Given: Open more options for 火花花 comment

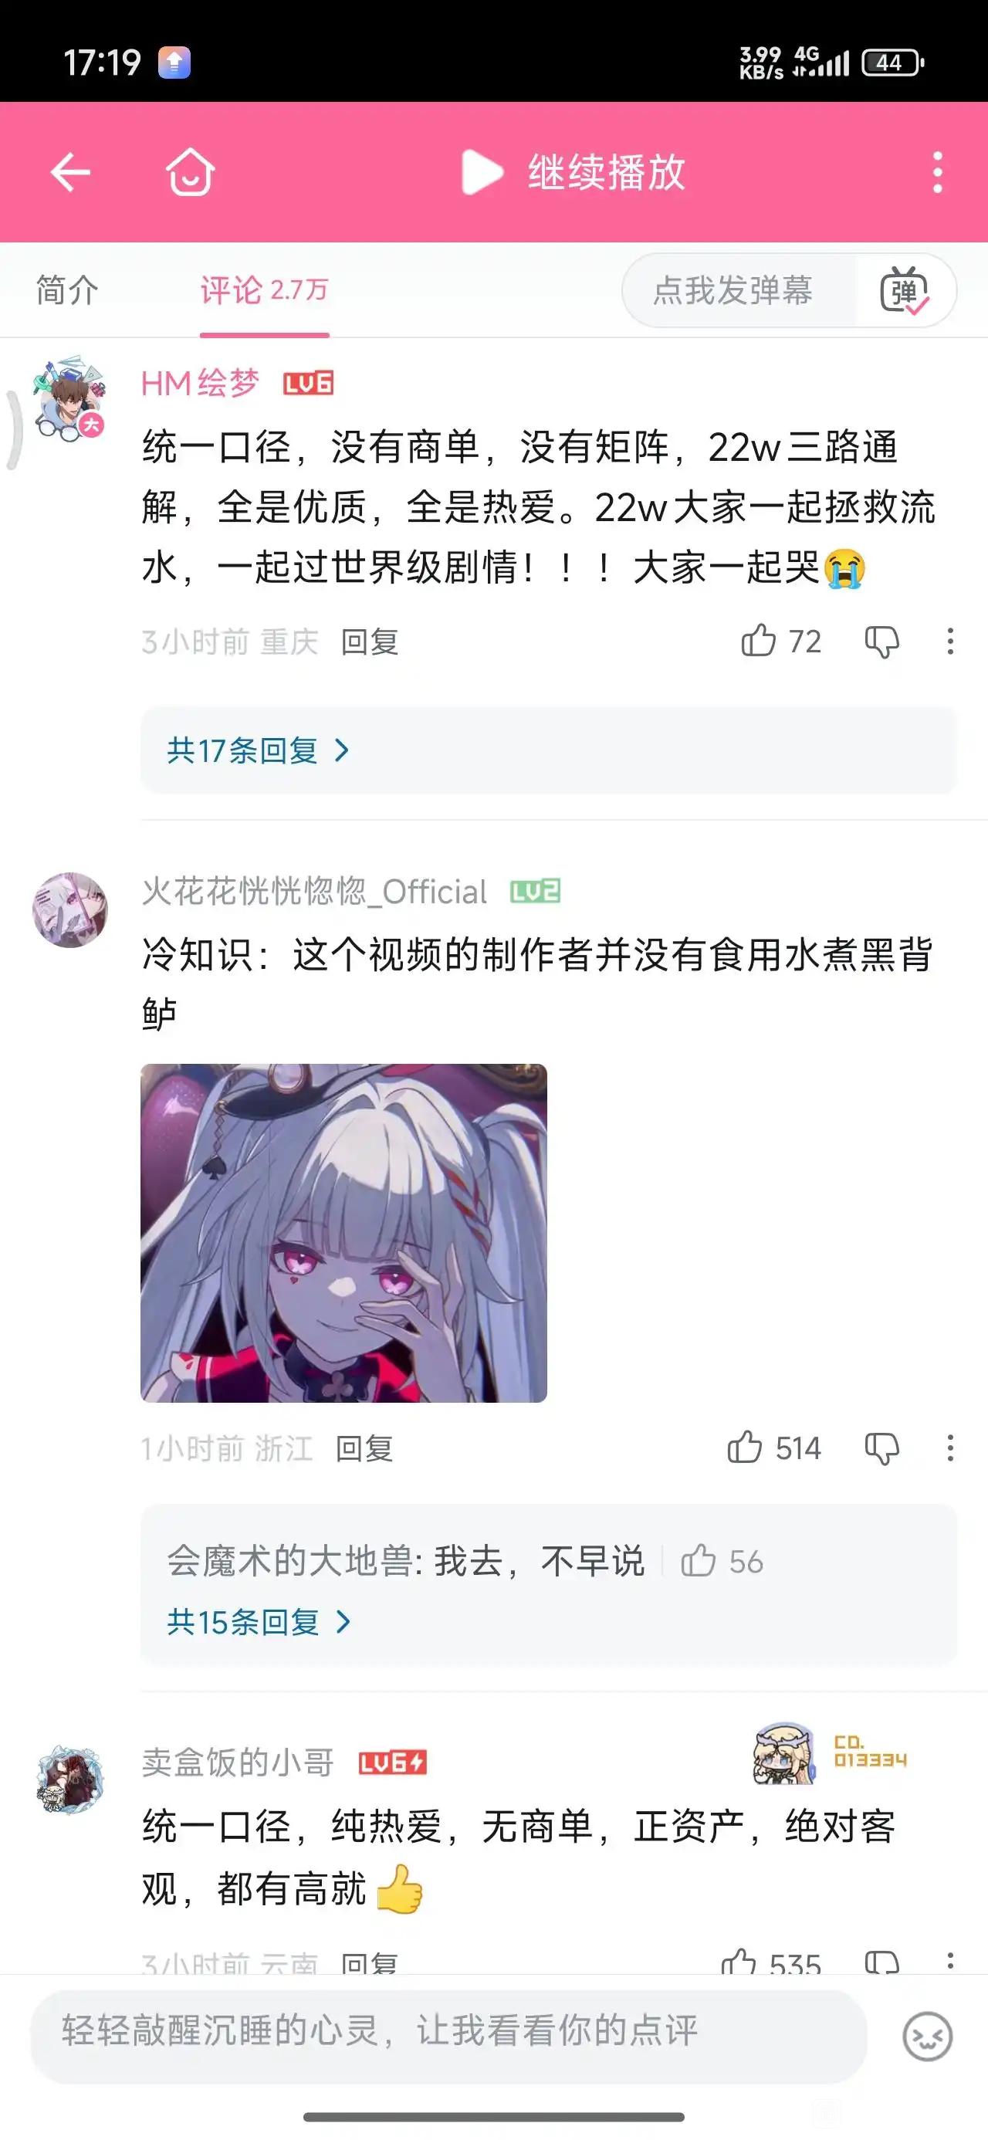Looking at the screenshot, I should pos(951,1448).
